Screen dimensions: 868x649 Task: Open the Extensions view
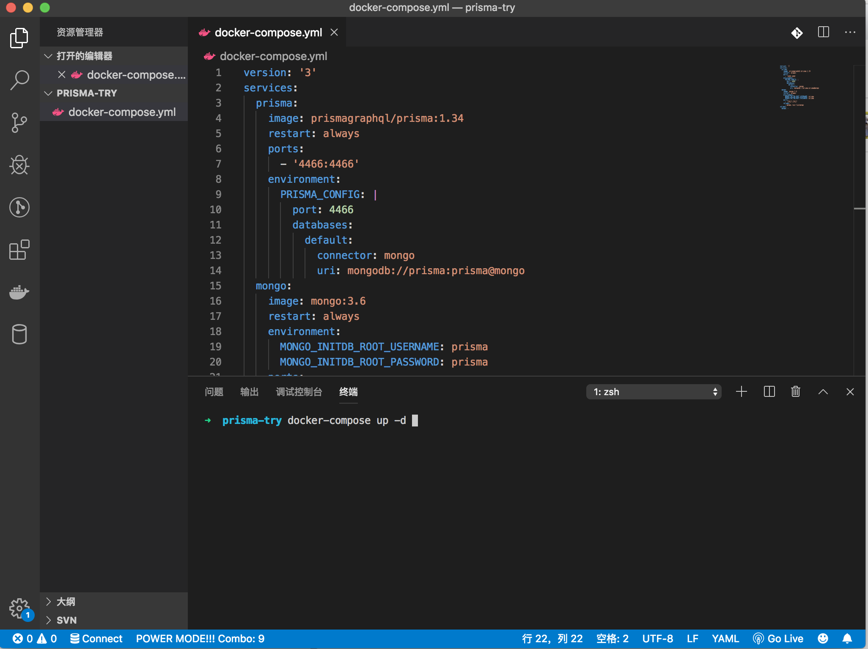[x=19, y=250]
